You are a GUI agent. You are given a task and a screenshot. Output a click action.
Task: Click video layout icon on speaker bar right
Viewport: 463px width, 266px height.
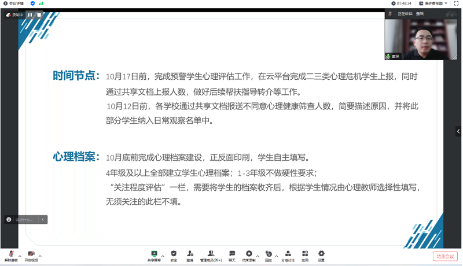pyautogui.click(x=451, y=13)
